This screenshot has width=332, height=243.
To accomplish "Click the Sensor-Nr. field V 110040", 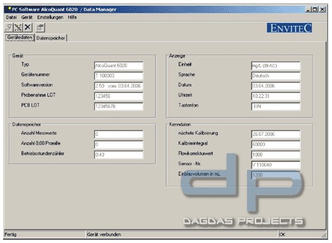I will pyautogui.click(x=276, y=165).
